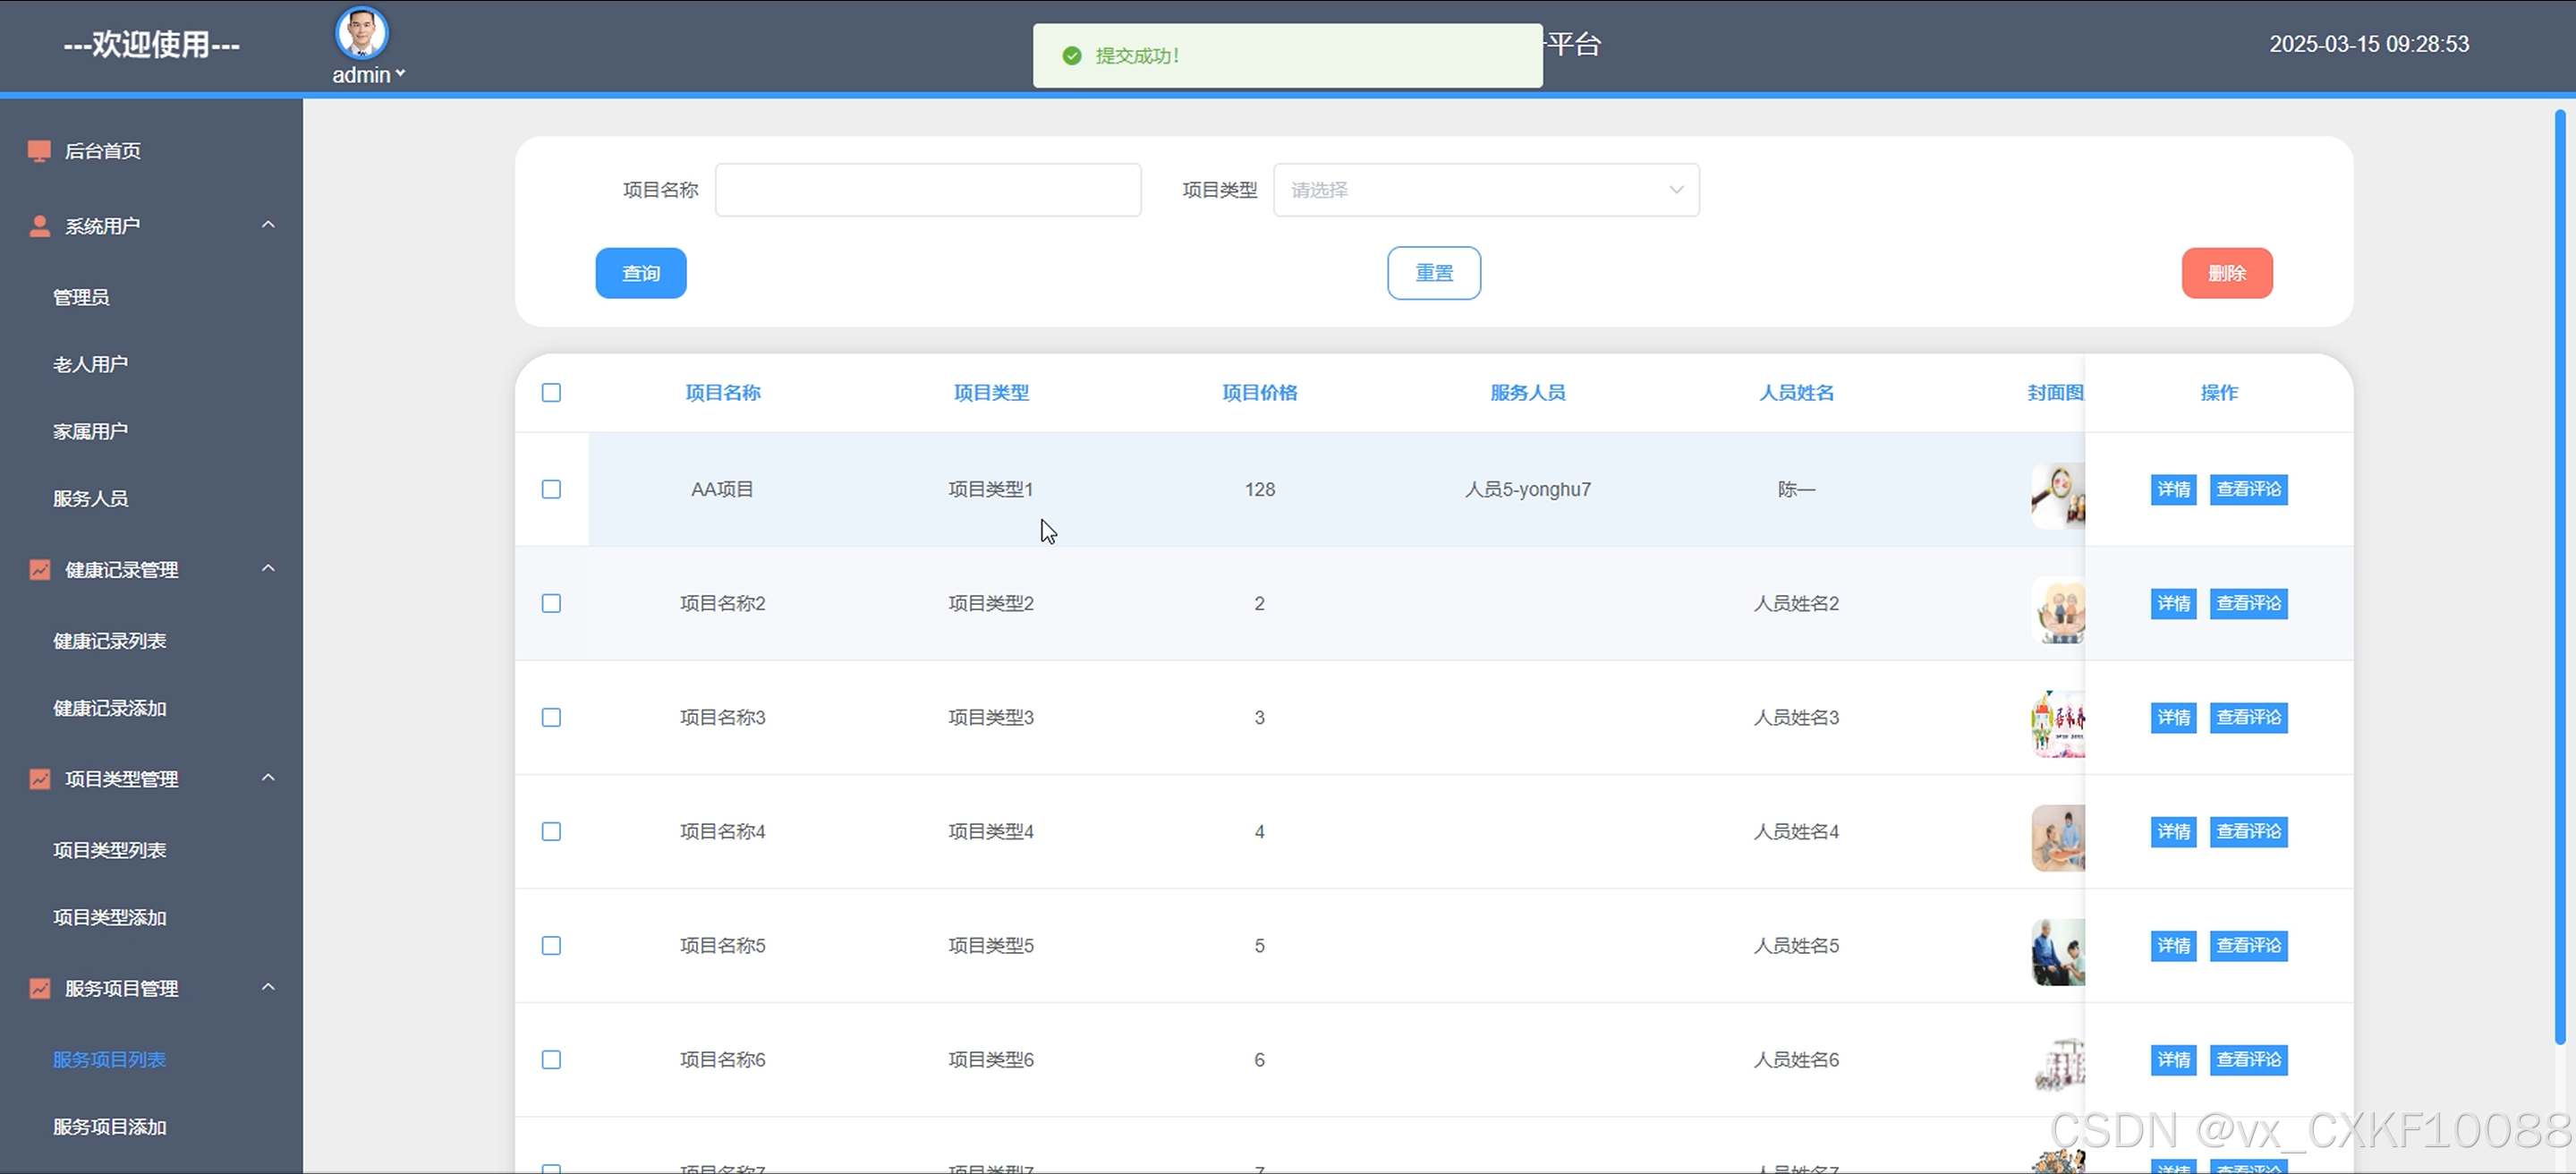Click the red 删除 button

[2226, 273]
